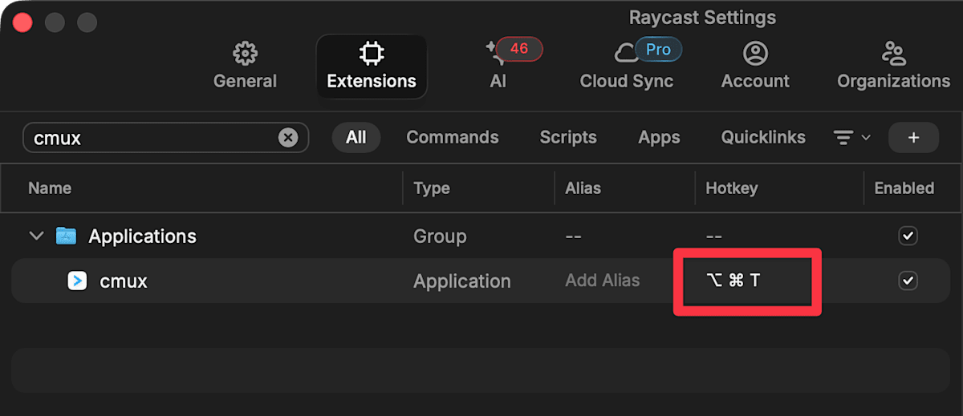Screen dimensions: 963x416
Task: Open the AI settings tab
Action: click(x=498, y=67)
